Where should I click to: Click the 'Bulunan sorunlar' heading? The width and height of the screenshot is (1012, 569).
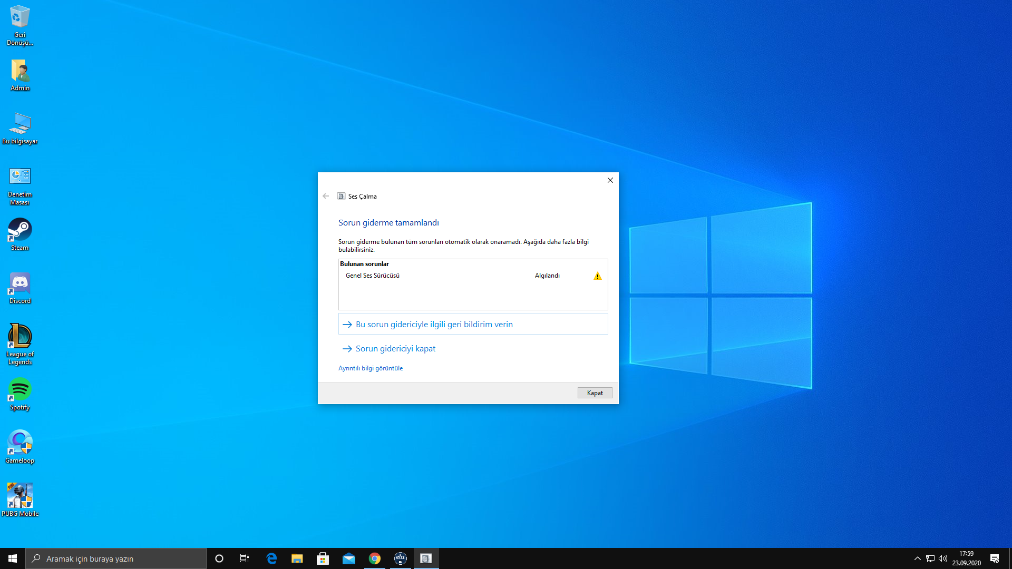tap(364, 264)
